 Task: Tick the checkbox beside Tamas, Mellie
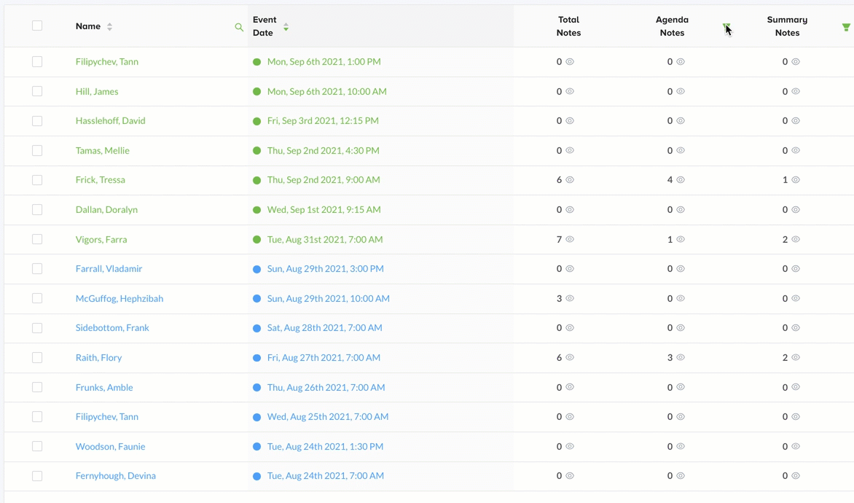37,150
